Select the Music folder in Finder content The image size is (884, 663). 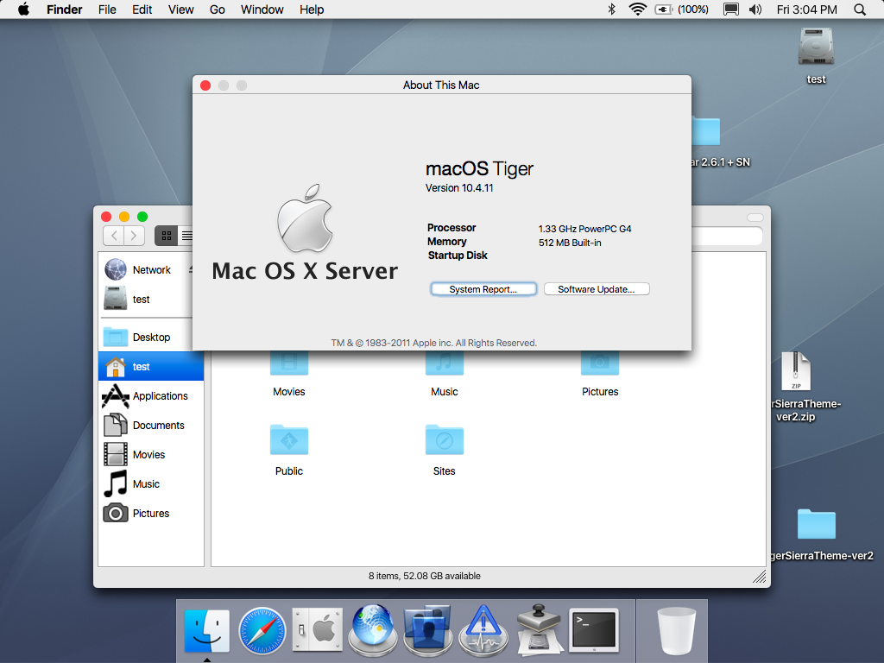click(x=445, y=373)
